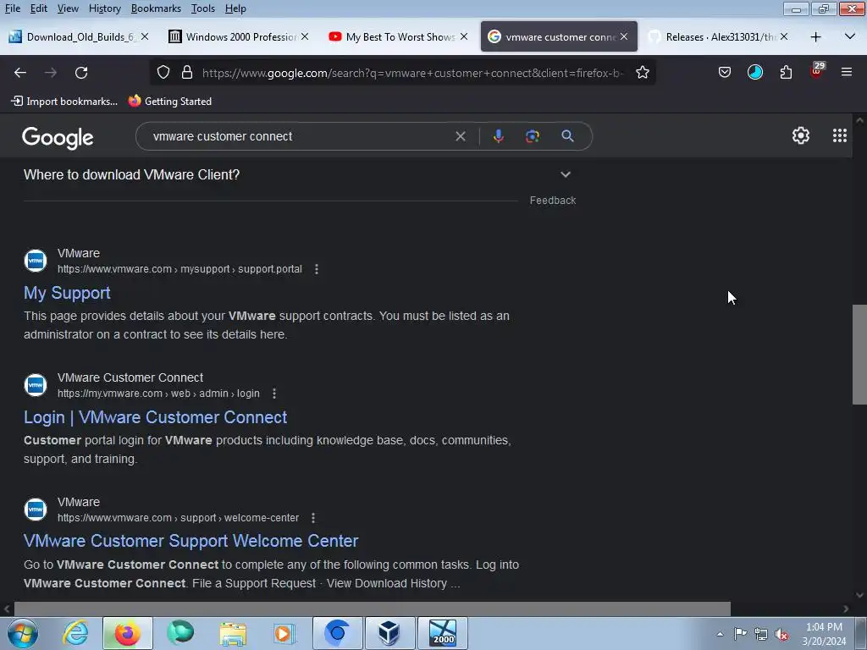
Task: View site security lock information
Action: (x=187, y=73)
